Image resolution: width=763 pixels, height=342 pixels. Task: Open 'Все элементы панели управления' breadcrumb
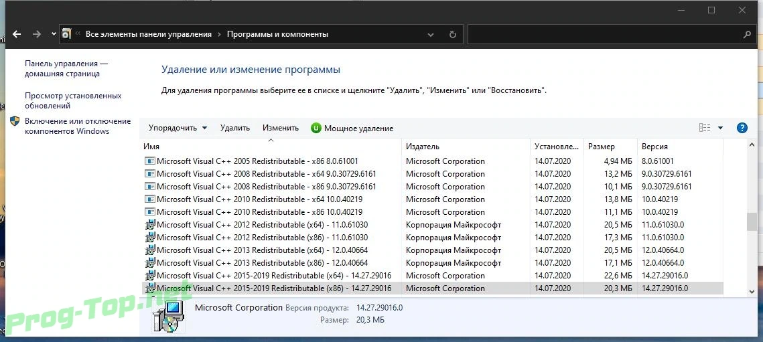coord(149,34)
